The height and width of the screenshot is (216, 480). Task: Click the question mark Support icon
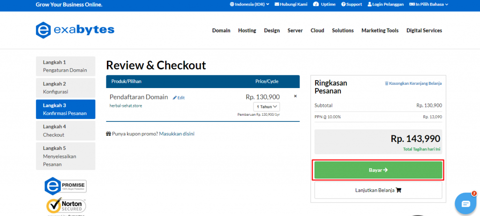[x=344, y=4]
